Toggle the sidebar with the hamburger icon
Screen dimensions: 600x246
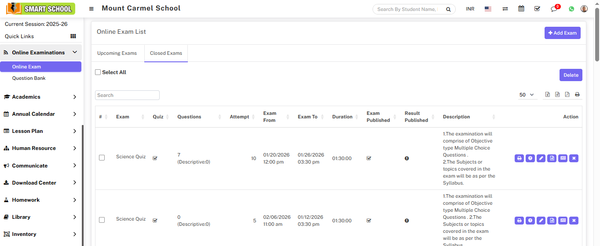91,9
